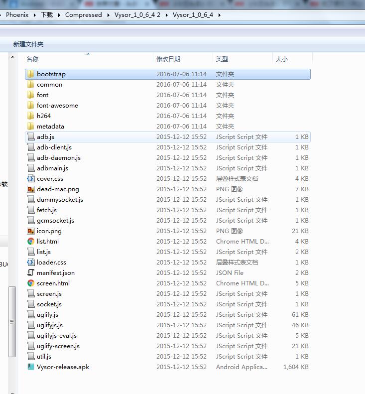Click the Vysor-release.apk file icon

(x=31, y=367)
